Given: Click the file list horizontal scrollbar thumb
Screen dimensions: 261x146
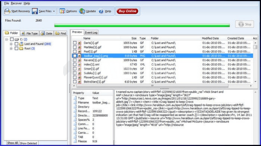Looking at the screenshot, I should [x=152, y=86].
